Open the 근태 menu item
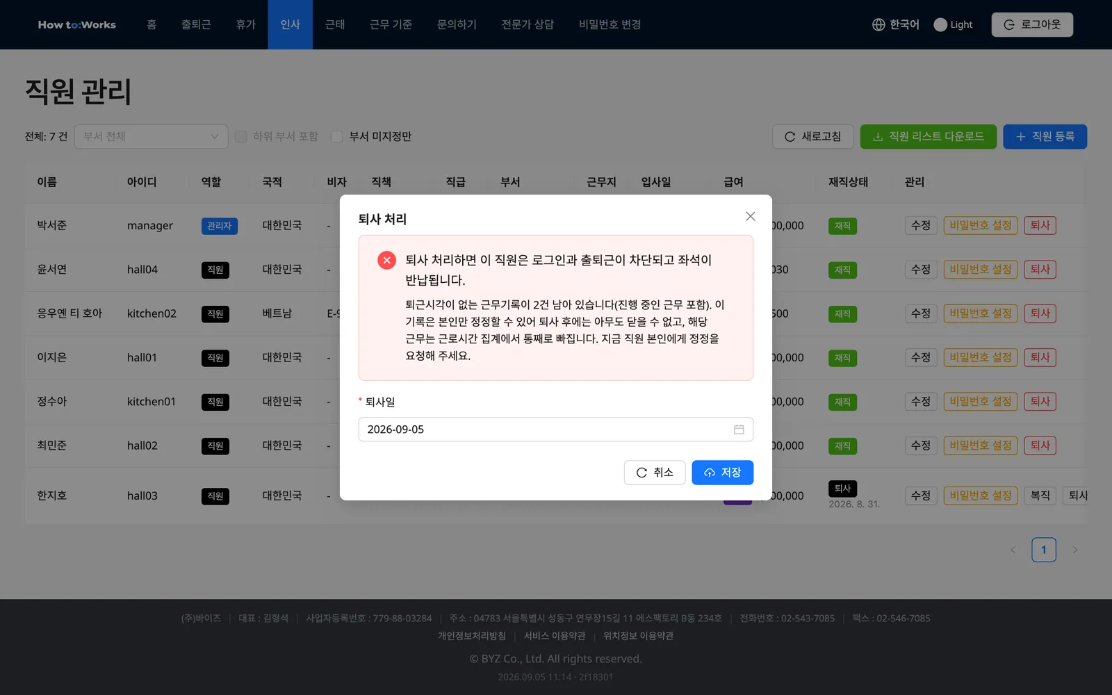This screenshot has height=695, width=1112. 335,24
